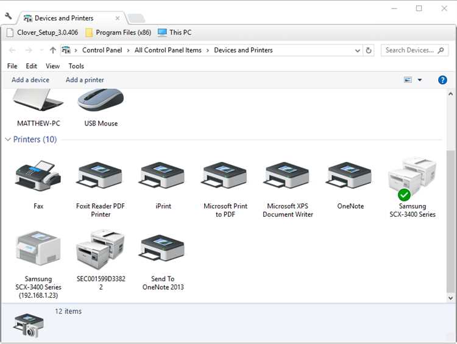Select the iPrint printer icon
Image resolution: width=457 pixels, height=344 pixels.
[x=163, y=176]
